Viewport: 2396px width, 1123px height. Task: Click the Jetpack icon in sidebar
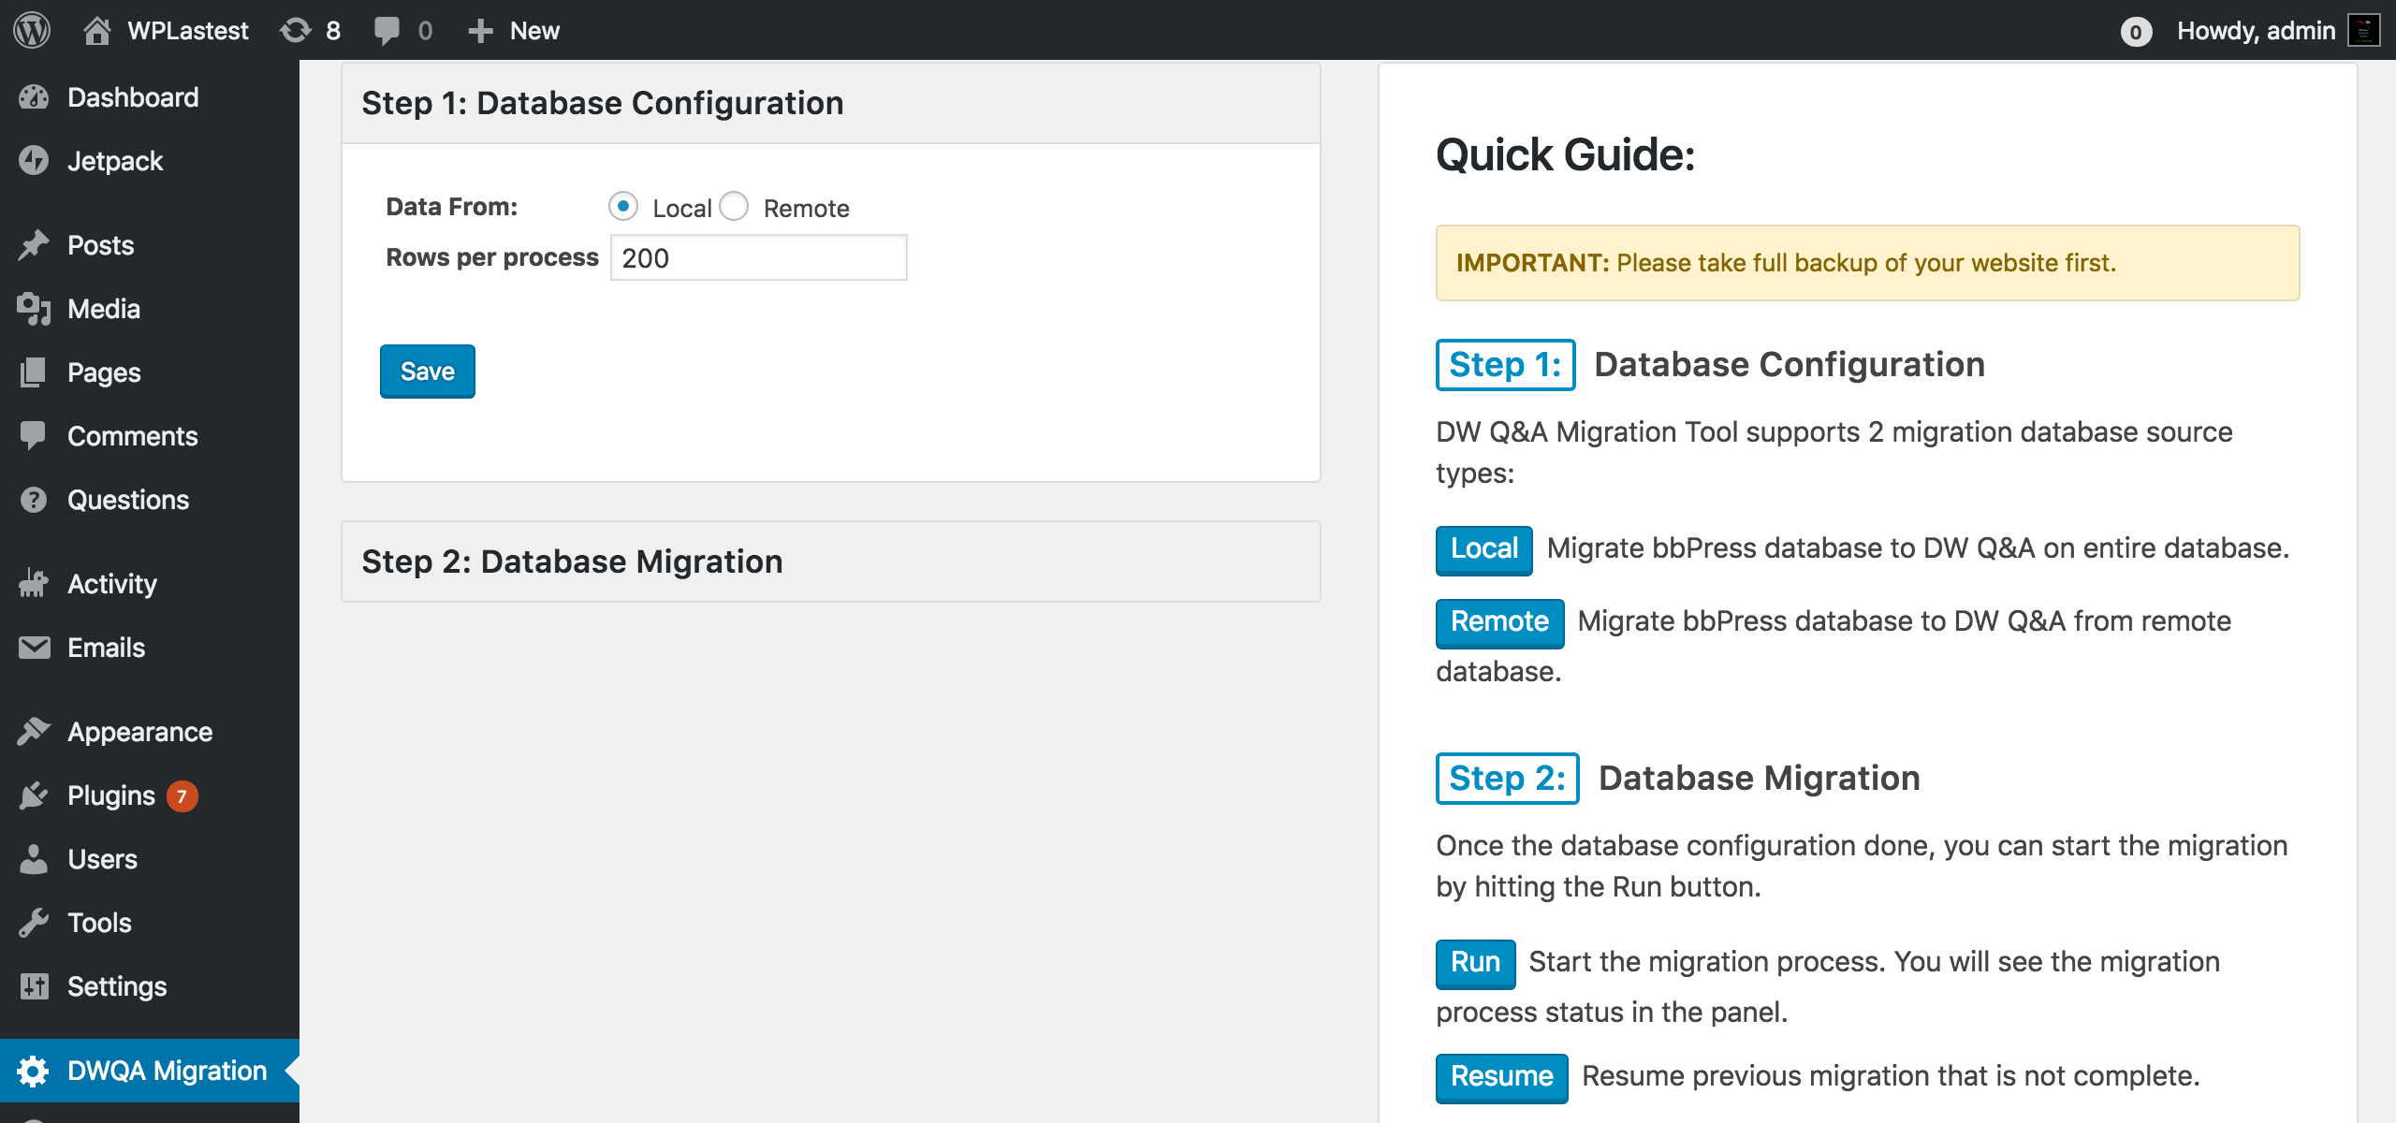click(34, 161)
